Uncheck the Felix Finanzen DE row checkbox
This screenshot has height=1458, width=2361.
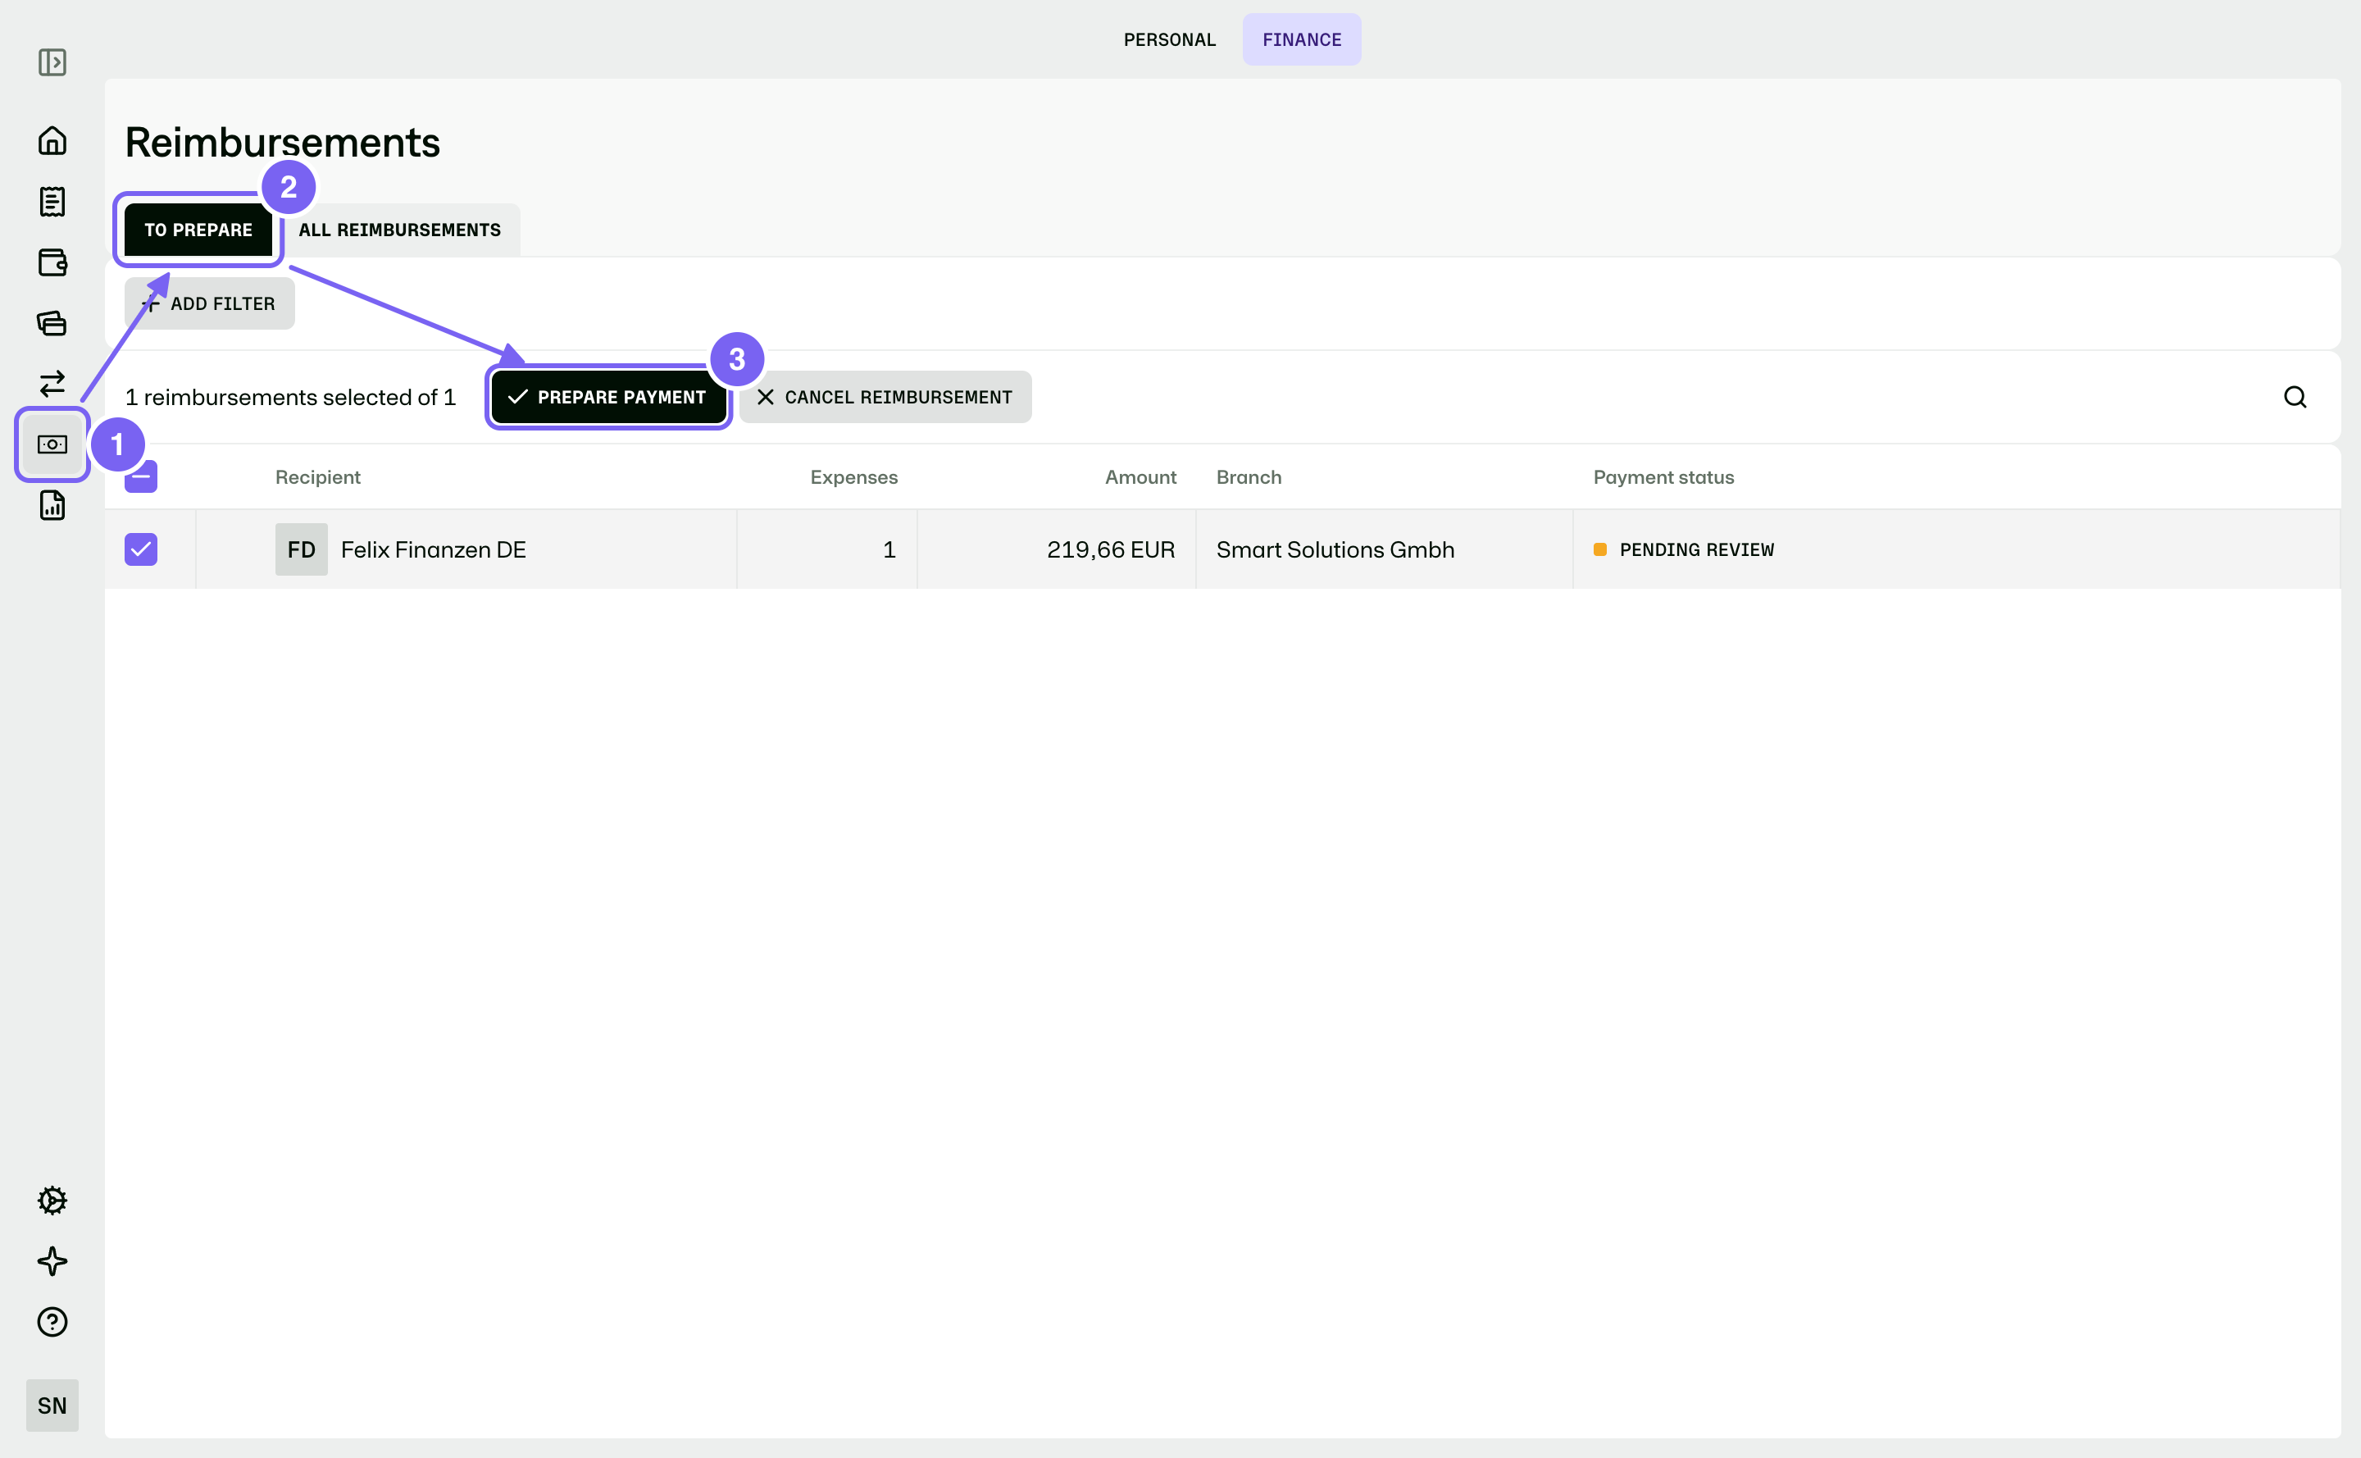(x=141, y=549)
